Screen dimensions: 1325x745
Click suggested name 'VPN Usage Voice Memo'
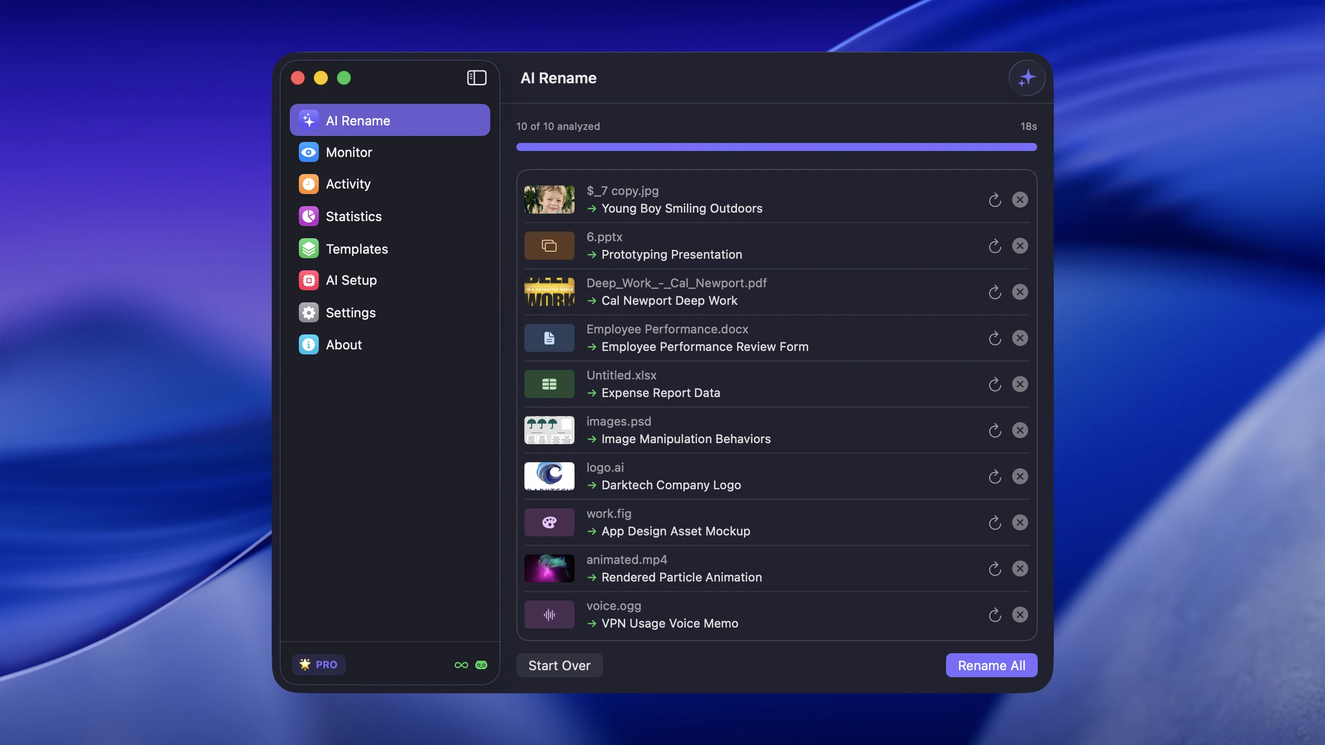coord(670,623)
